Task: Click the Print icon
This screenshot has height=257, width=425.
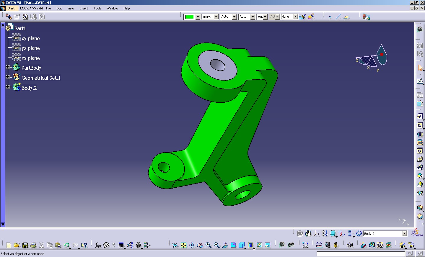Action: pos(33,245)
